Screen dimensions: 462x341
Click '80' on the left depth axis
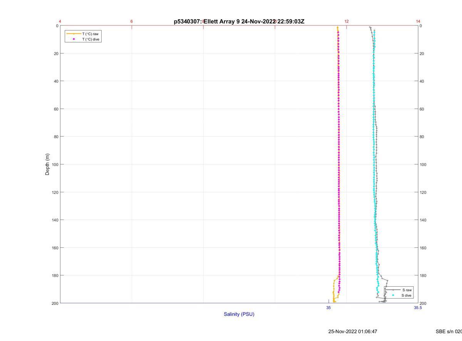pos(56,137)
